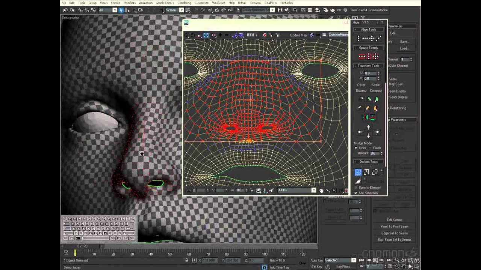Image resolution: width=481 pixels, height=270 pixels.
Task: Click the Play Animation button
Action: (375, 260)
